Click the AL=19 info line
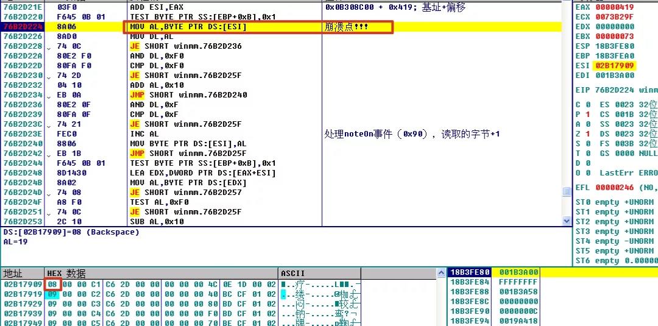The height and width of the screenshot is (326, 658). coord(15,242)
